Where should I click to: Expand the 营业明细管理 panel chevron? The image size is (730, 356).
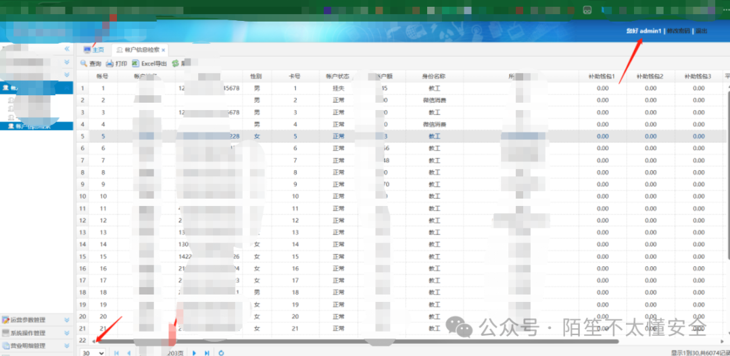click(x=66, y=346)
